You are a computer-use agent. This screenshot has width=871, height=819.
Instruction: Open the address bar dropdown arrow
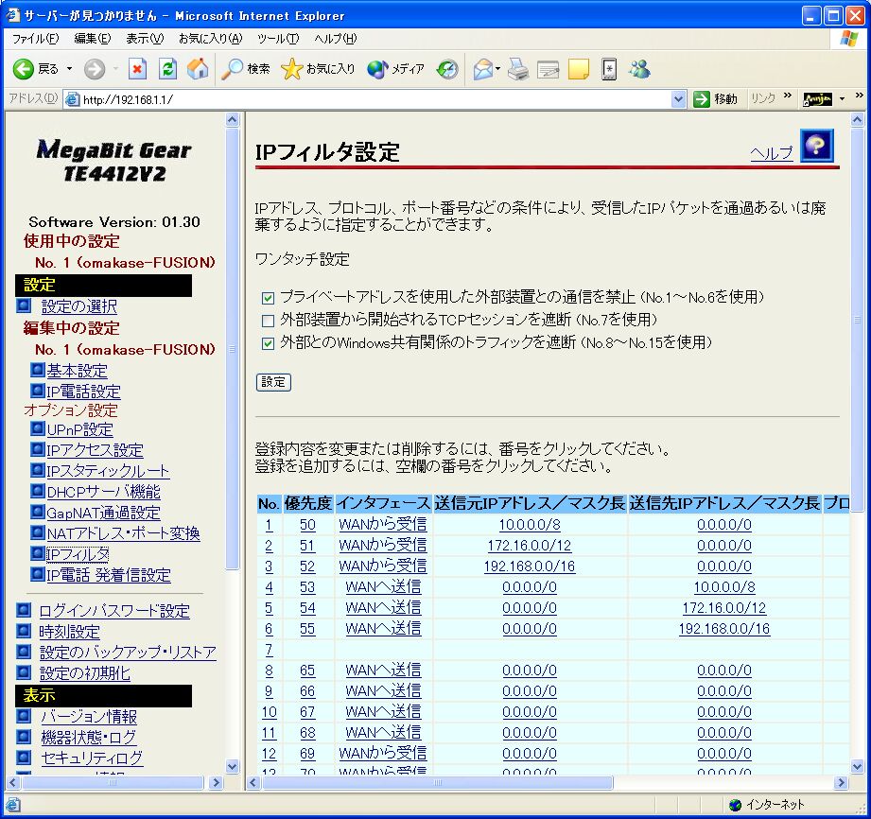click(x=678, y=99)
